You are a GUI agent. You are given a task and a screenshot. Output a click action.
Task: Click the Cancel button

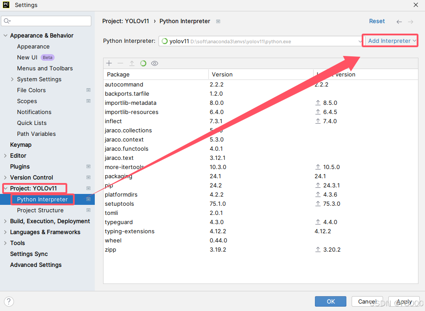pyautogui.click(x=367, y=301)
